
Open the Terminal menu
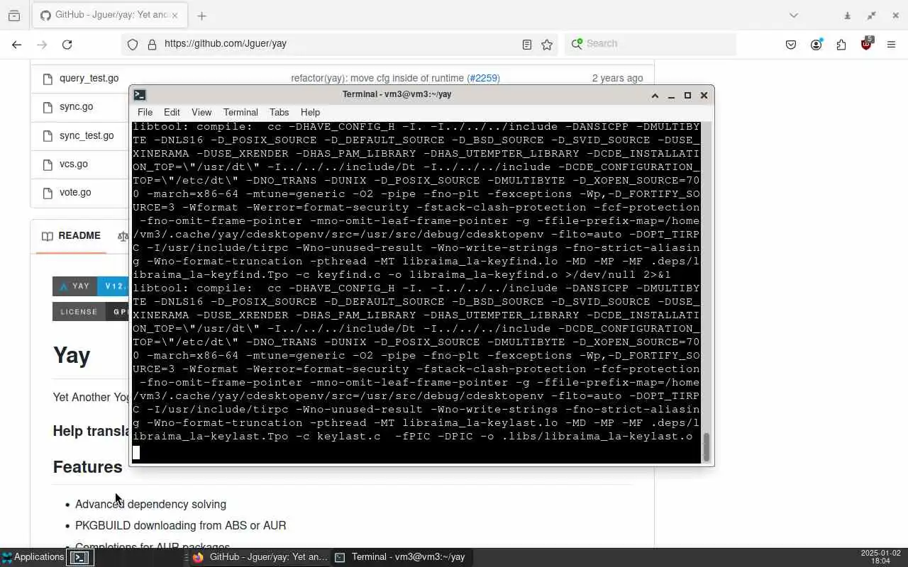[240, 112]
